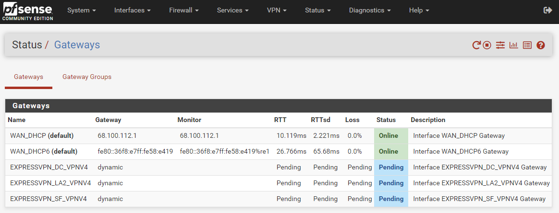Open the Status dropdown in navbar
This screenshot has height=213, width=559.
[x=317, y=11]
